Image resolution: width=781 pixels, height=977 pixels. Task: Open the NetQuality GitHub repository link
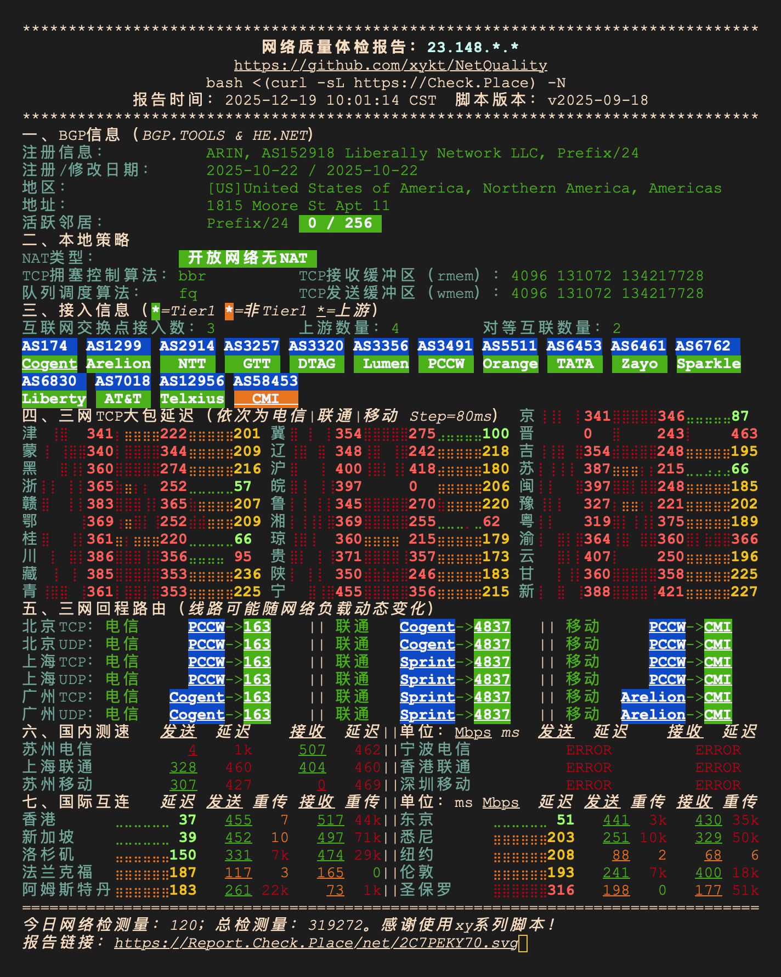tap(390, 65)
